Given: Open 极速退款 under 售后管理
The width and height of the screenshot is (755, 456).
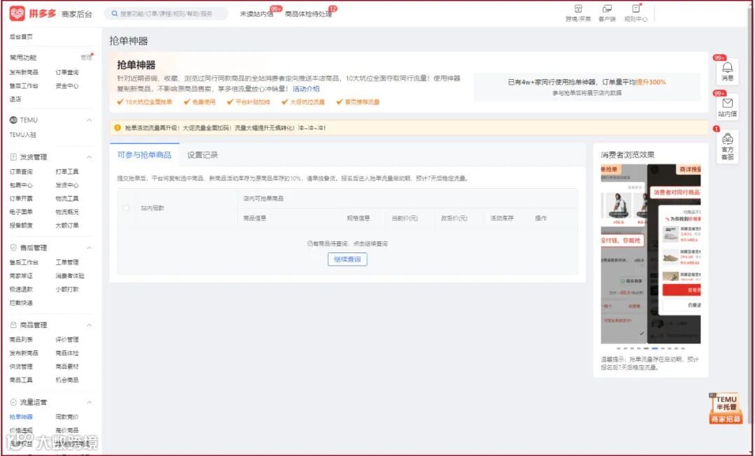Looking at the screenshot, I should [x=21, y=290].
